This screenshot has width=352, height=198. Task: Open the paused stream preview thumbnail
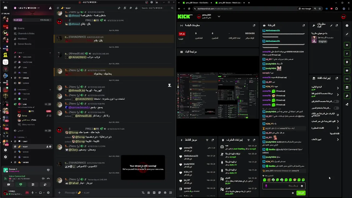(143, 167)
